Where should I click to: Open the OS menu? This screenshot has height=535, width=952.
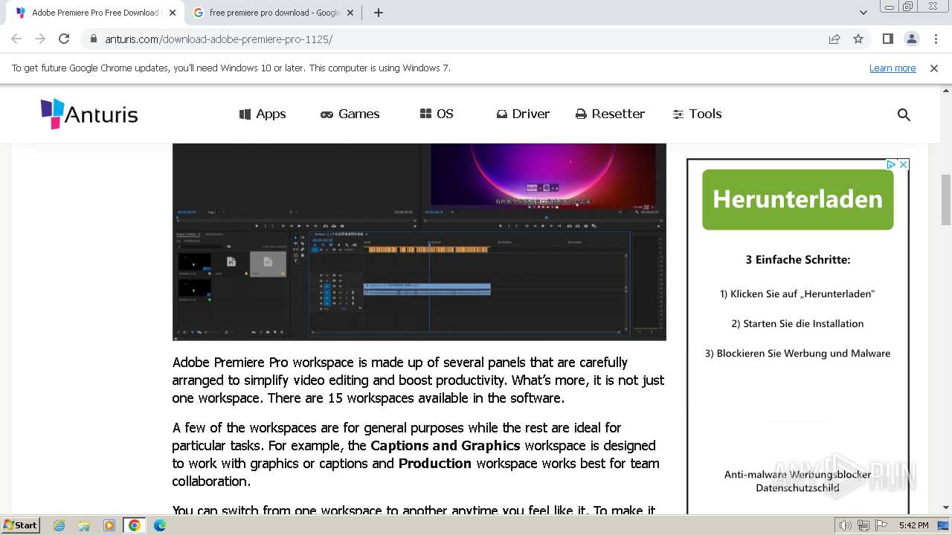tap(437, 114)
